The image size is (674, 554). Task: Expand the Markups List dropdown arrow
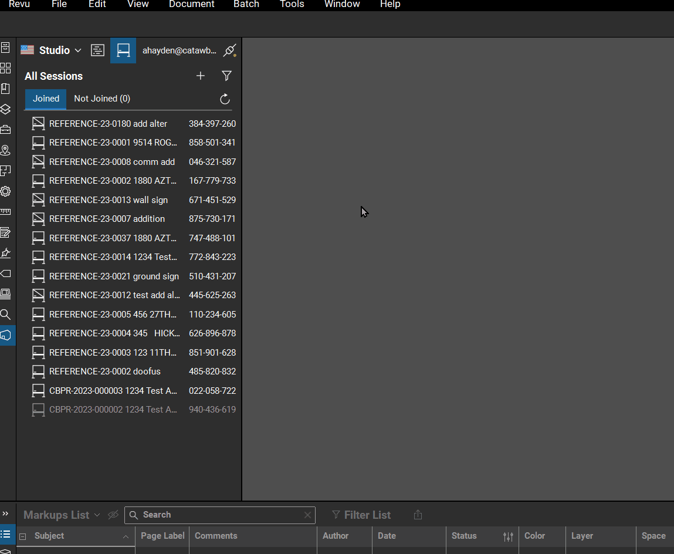[x=97, y=515]
